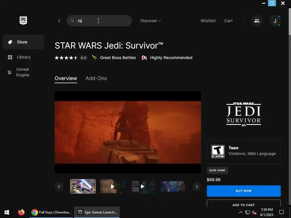291x218 pixels.
Task: Click the ESRB Teen rating icon
Action: pyautogui.click(x=218, y=152)
